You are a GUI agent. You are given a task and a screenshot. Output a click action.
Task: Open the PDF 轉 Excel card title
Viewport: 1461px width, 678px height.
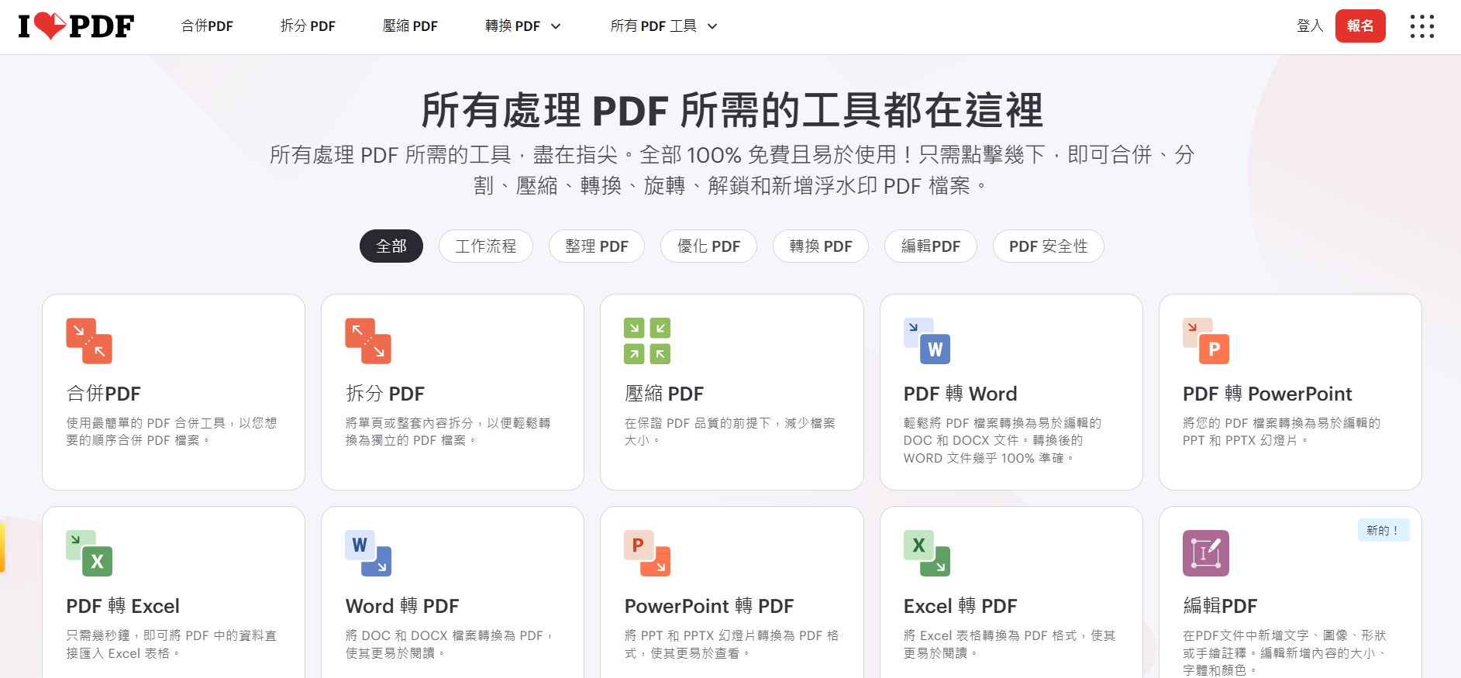coord(123,606)
